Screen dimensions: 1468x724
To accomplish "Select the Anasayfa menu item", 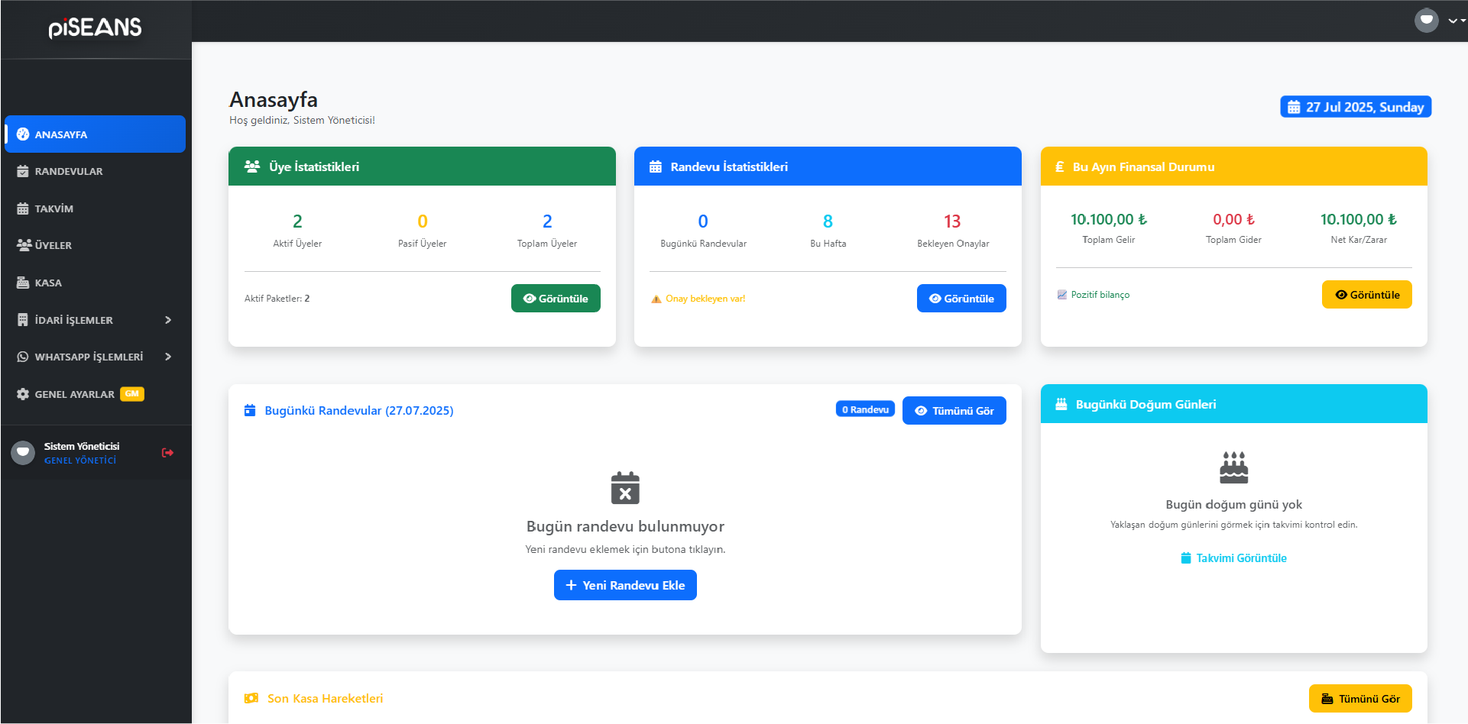I will [x=63, y=134].
